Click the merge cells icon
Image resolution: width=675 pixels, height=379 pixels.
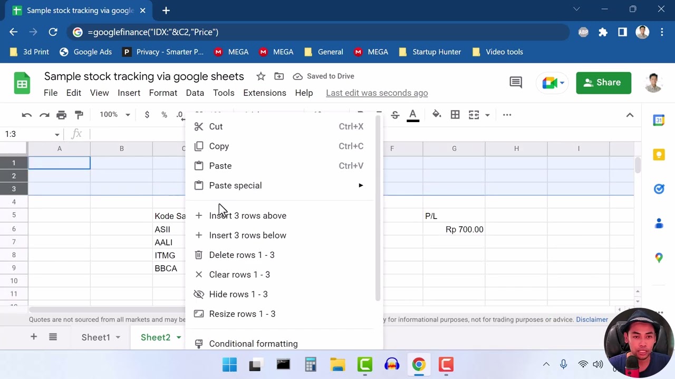click(x=474, y=115)
